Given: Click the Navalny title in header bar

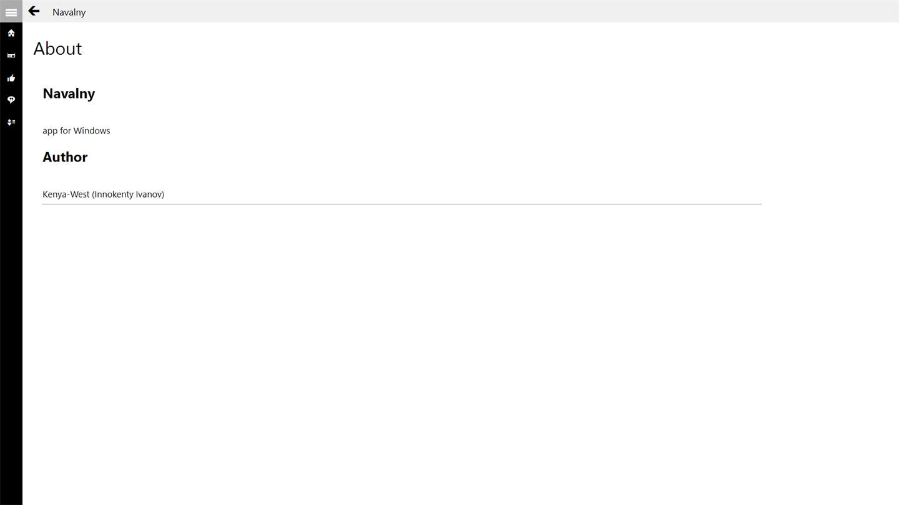Looking at the screenshot, I should [x=69, y=12].
